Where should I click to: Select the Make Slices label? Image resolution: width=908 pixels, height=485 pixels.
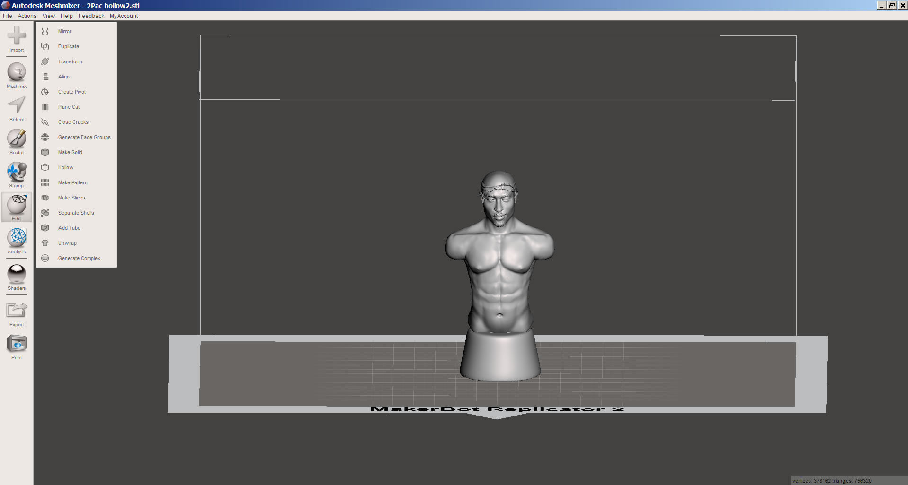[x=71, y=198]
